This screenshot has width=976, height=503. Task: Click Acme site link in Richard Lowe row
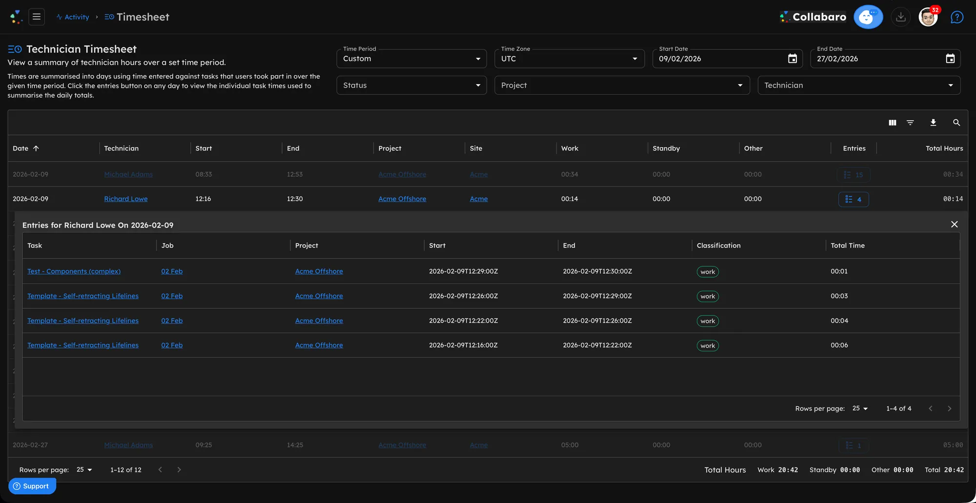(479, 199)
